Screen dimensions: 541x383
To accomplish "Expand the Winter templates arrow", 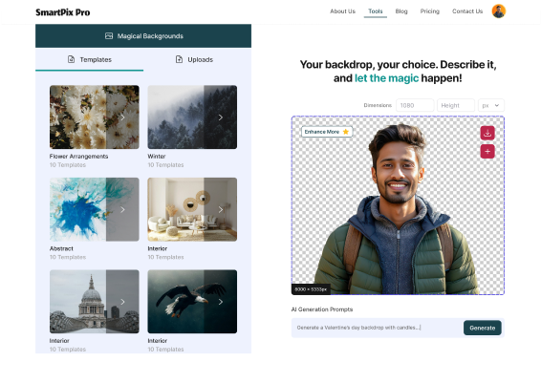I will coord(221,117).
